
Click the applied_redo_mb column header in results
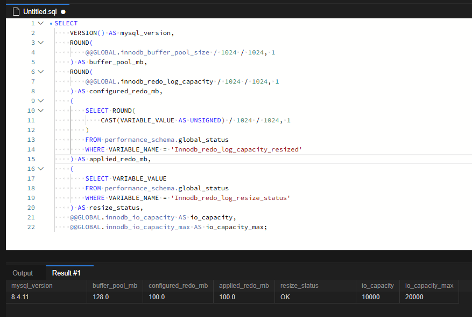click(244, 286)
